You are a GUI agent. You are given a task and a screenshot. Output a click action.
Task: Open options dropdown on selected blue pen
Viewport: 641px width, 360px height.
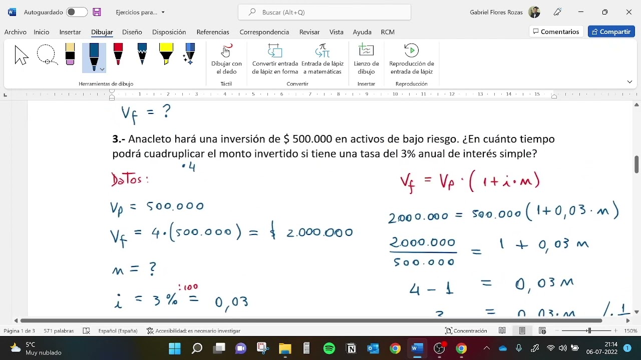click(x=102, y=69)
